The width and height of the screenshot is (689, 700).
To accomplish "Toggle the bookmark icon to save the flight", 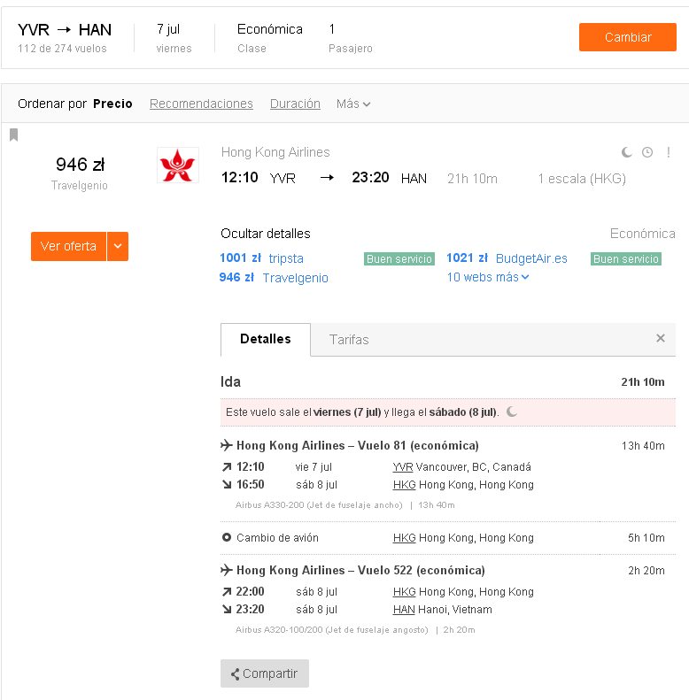I will 14,135.
